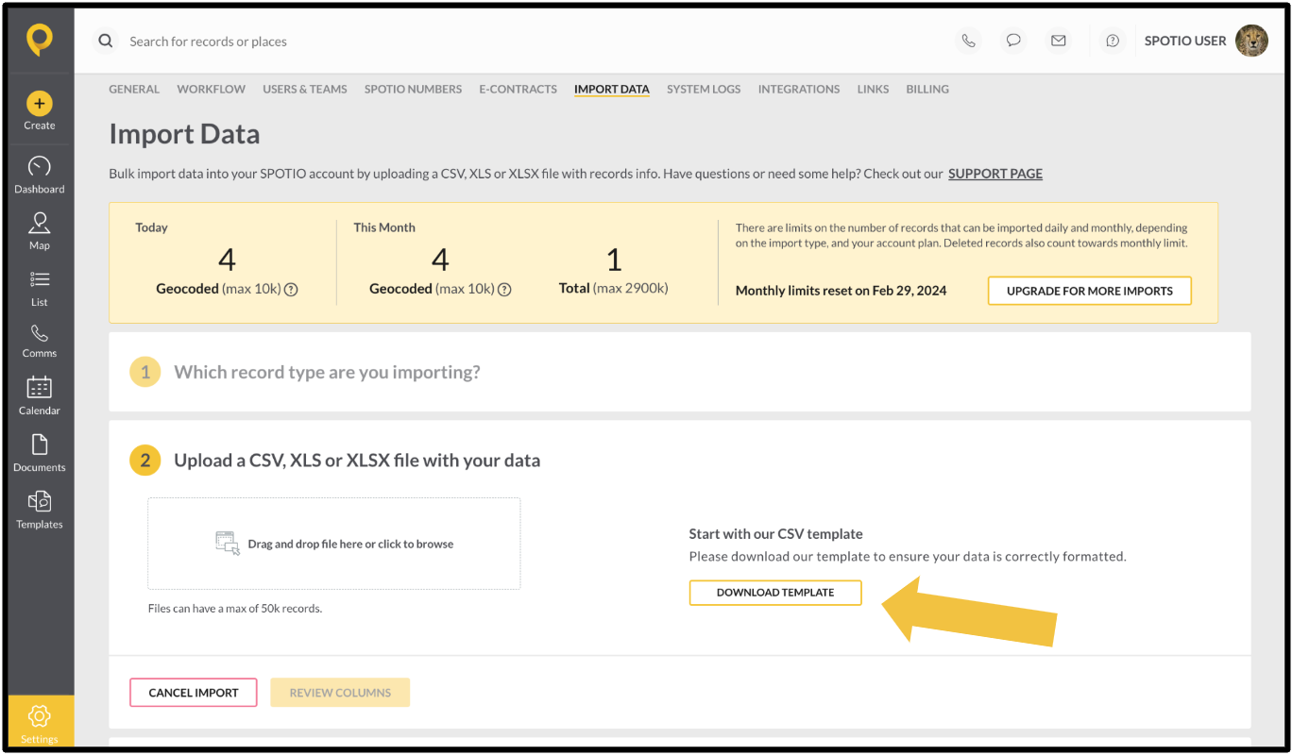Click Upgrade For More Imports button
Image resolution: width=1292 pixels, height=755 pixels.
[x=1090, y=291]
